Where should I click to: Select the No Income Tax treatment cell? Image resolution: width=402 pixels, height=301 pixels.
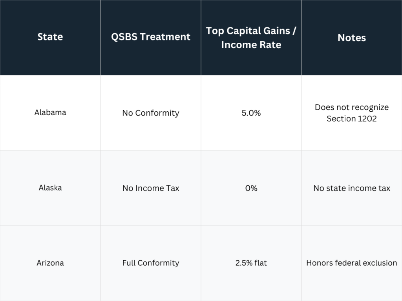[150, 188]
